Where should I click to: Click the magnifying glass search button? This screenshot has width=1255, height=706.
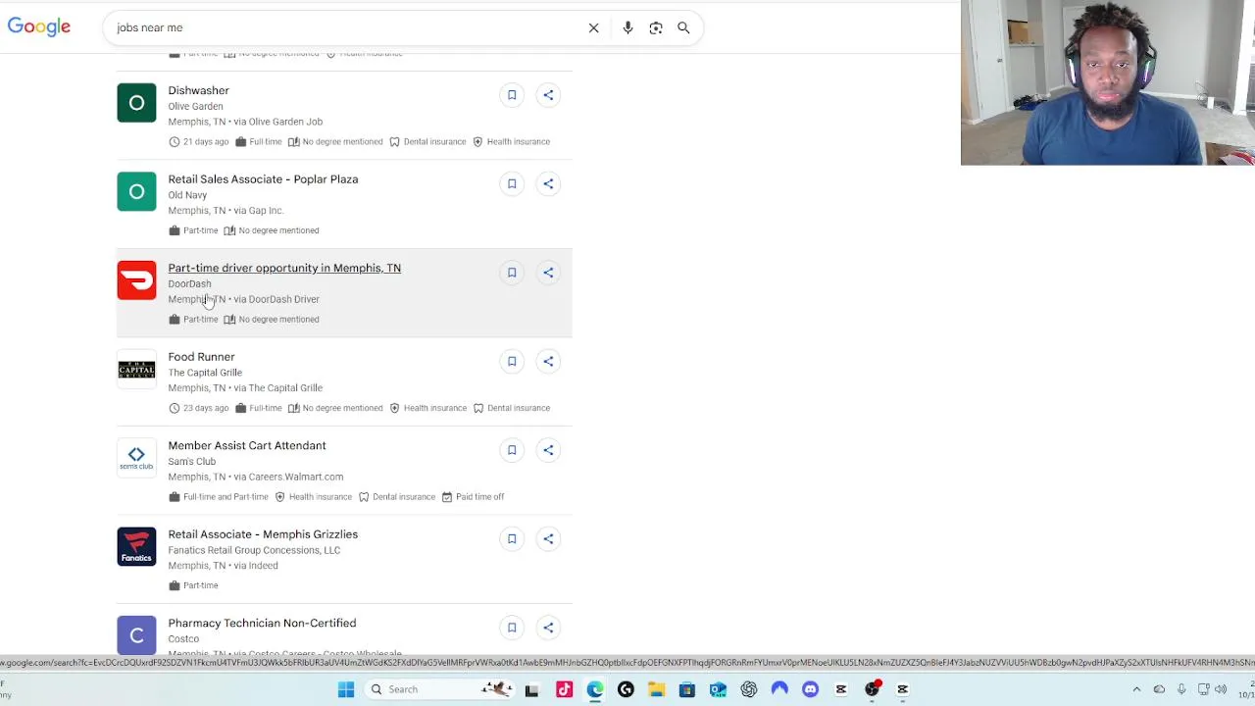[683, 27]
